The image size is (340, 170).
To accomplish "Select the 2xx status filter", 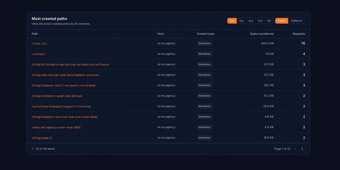I will 232,21.
